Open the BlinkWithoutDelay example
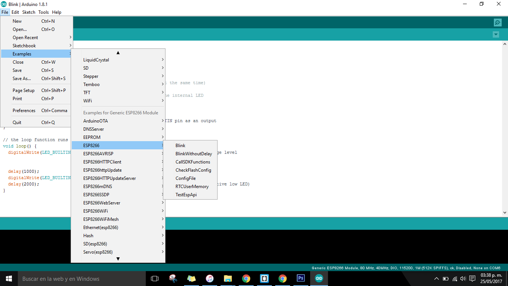The image size is (508, 286). click(190, 154)
